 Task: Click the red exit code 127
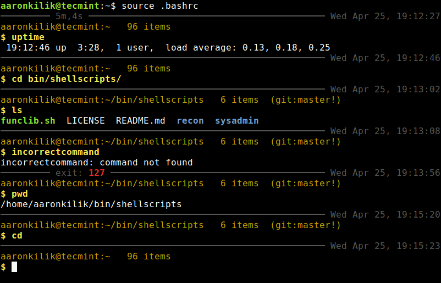97,173
